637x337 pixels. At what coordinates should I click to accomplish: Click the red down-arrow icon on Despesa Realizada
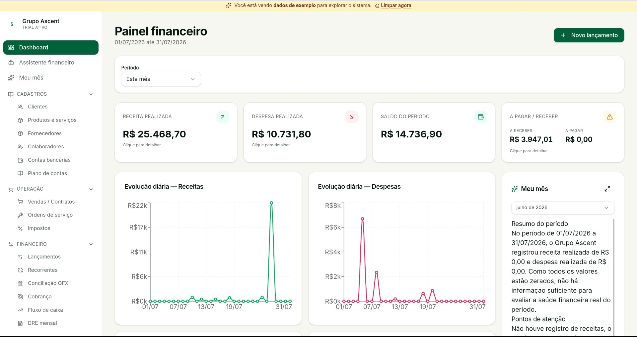click(x=352, y=117)
